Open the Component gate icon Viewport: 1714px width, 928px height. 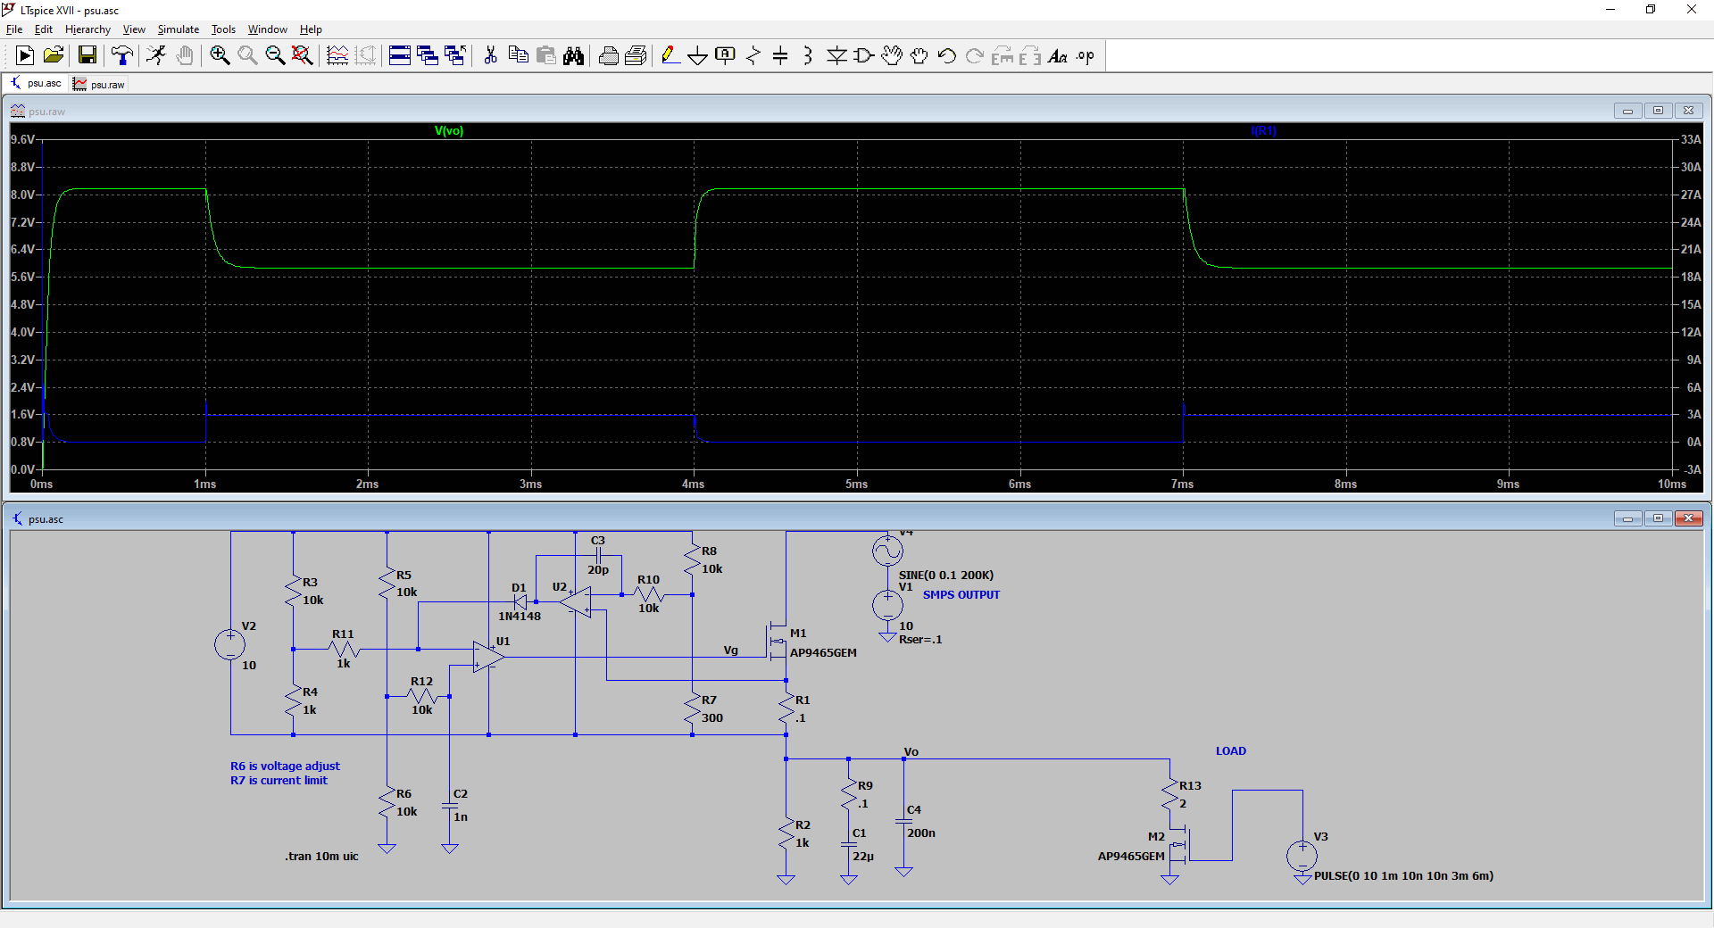pos(864,55)
